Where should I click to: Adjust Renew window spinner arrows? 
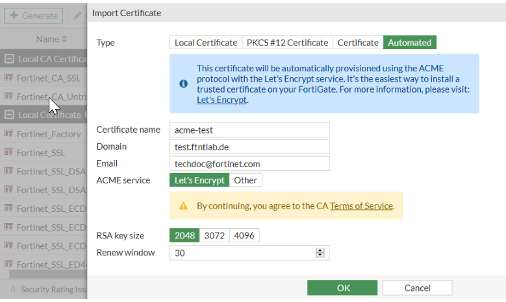[x=320, y=253]
